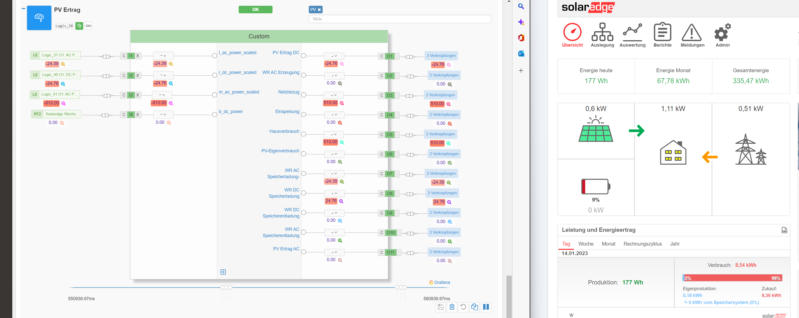Pause the logic with pause button
Screen dimensions: 799x318
click(486, 307)
